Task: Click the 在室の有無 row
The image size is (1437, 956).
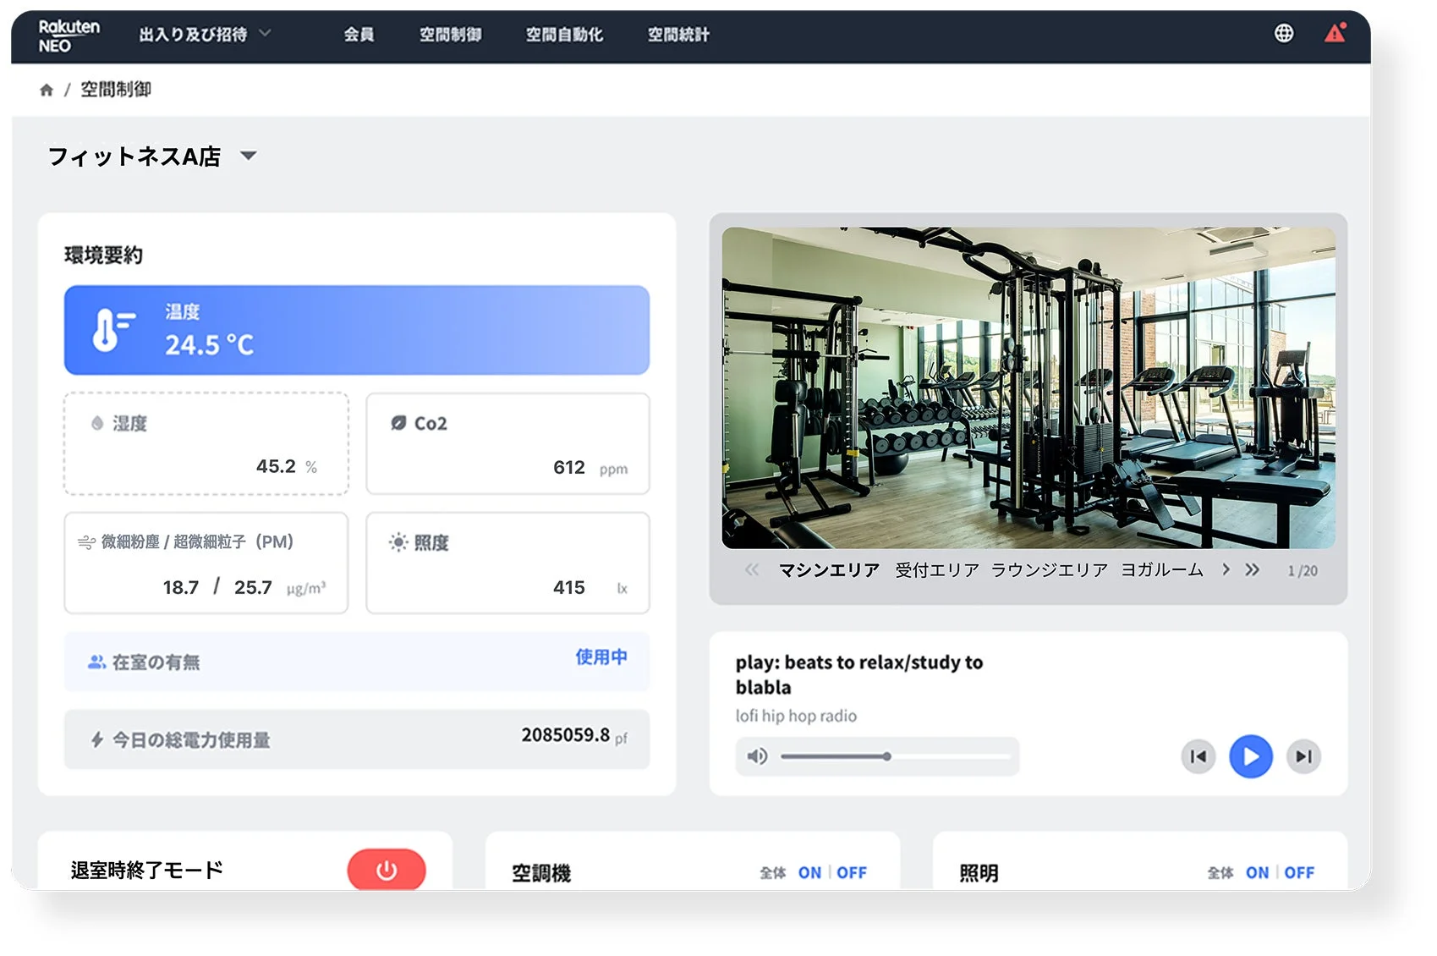Action: (x=357, y=662)
